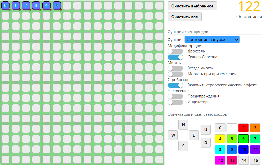The width and height of the screenshot is (262, 165).
Task: Enable the Дроссель color modifier toggle
Action: pos(175,51)
